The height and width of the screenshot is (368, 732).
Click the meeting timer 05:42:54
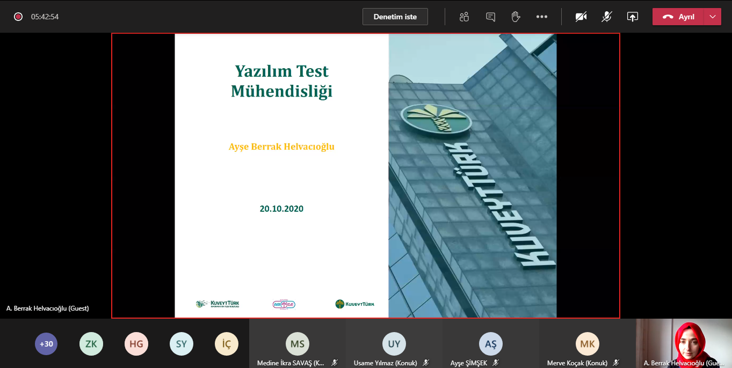click(x=45, y=17)
